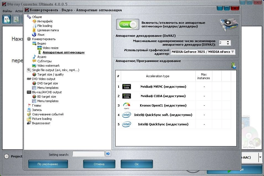Screen dimensions: 264x176
Task: Select Nvidia NVENC (недоступно) row text
Action: click(163, 87)
